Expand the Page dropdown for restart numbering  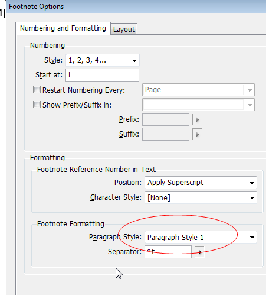[x=198, y=90]
